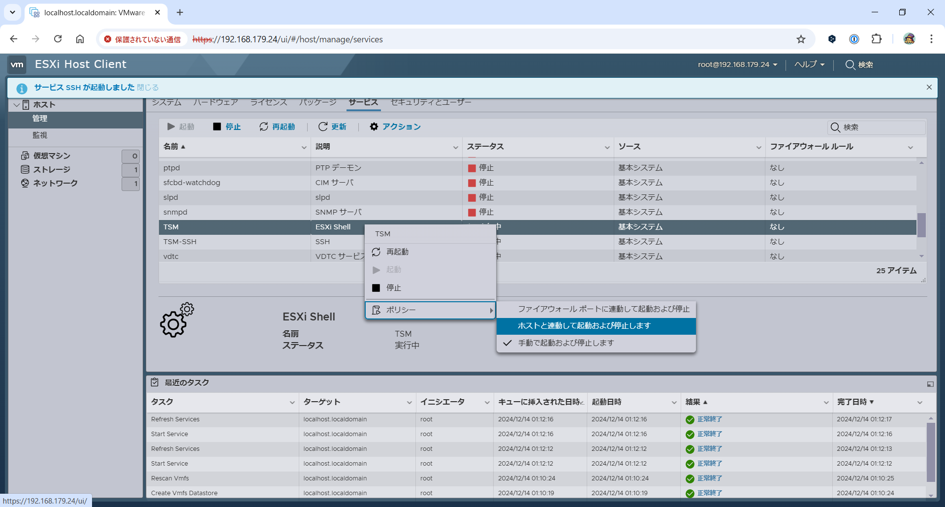Open the ステータス column dropdown arrow
This screenshot has width=945, height=507.
click(x=607, y=147)
